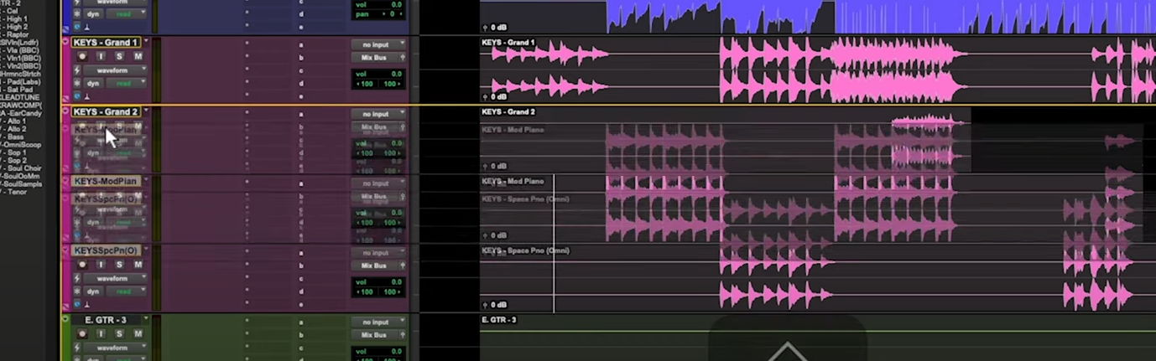Select '- Tenor' in the track list

(15, 193)
